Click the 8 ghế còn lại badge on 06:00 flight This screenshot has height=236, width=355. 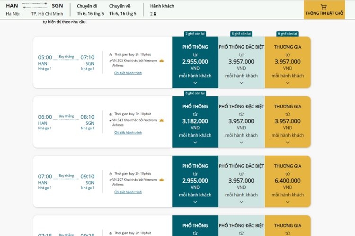[x=195, y=93]
